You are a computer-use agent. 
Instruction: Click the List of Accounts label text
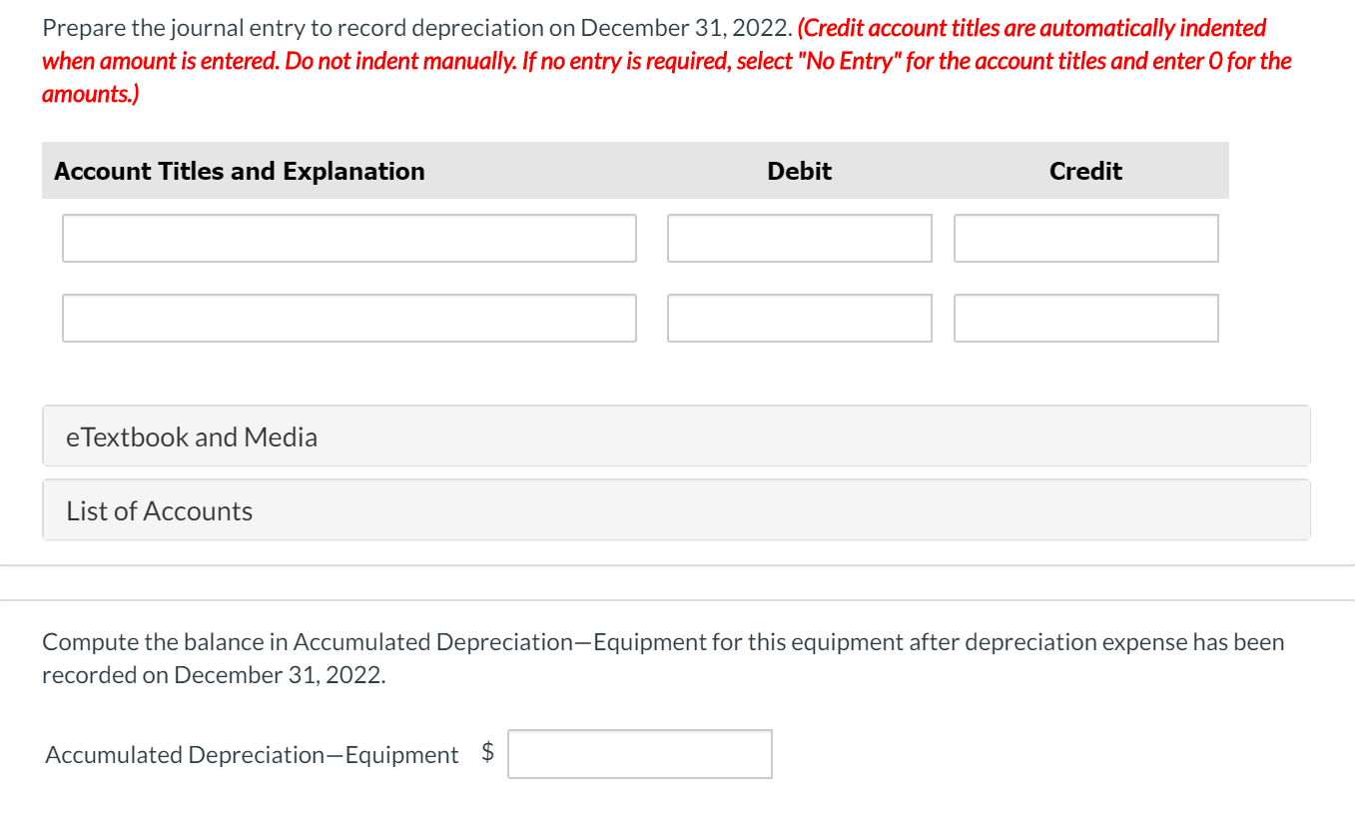point(158,510)
